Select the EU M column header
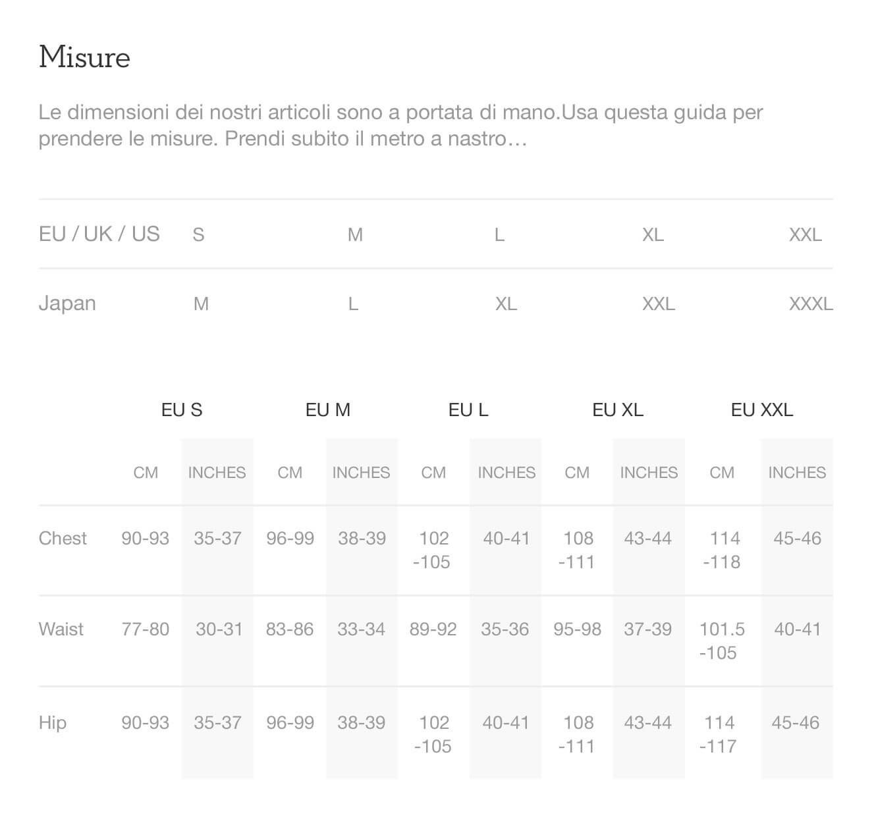Screen dimensions: 874x825 click(328, 410)
